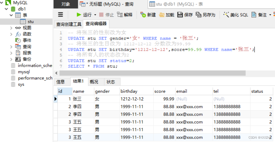Viewport: 275px width, 142px height.
Task: Click the 张三 cell in results
Action: pyautogui.click(x=83, y=99)
